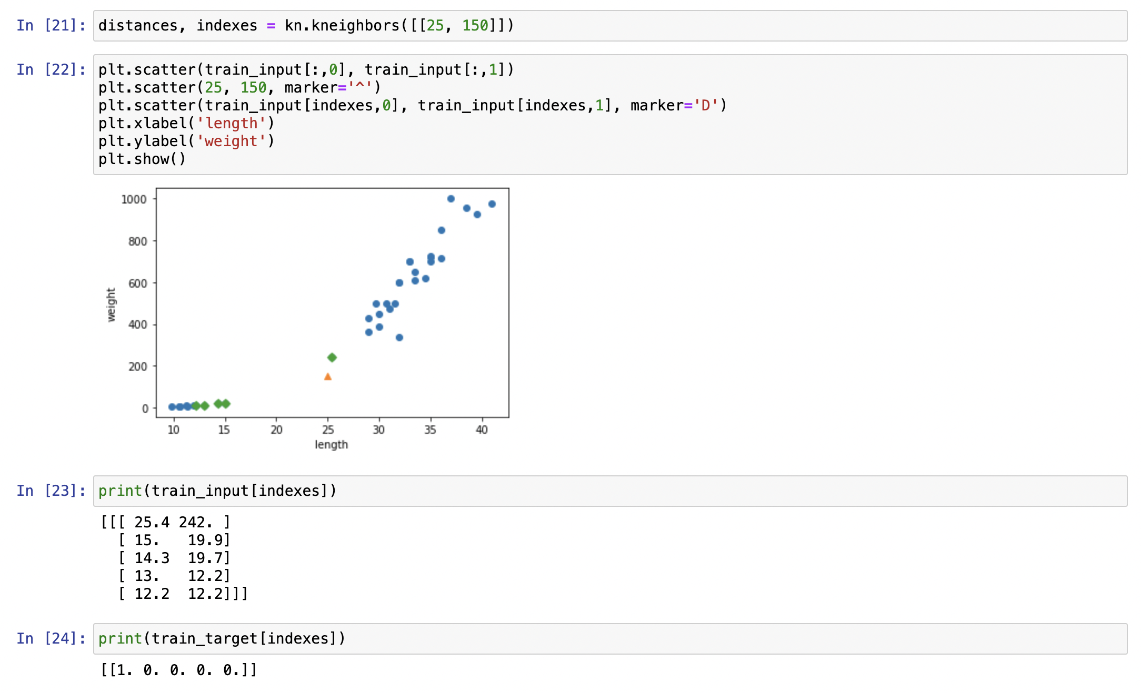
Task: Click the rightmost blue dot near length 40
Action: pos(492,204)
